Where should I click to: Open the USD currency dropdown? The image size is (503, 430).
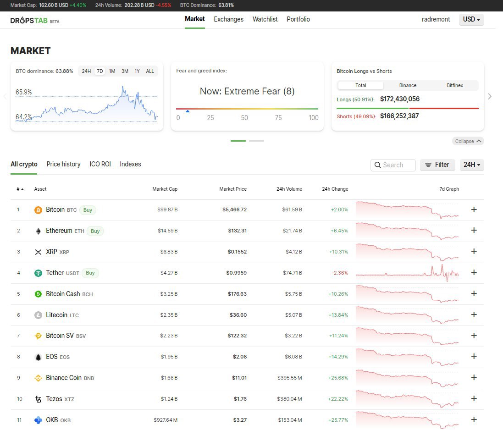point(471,19)
